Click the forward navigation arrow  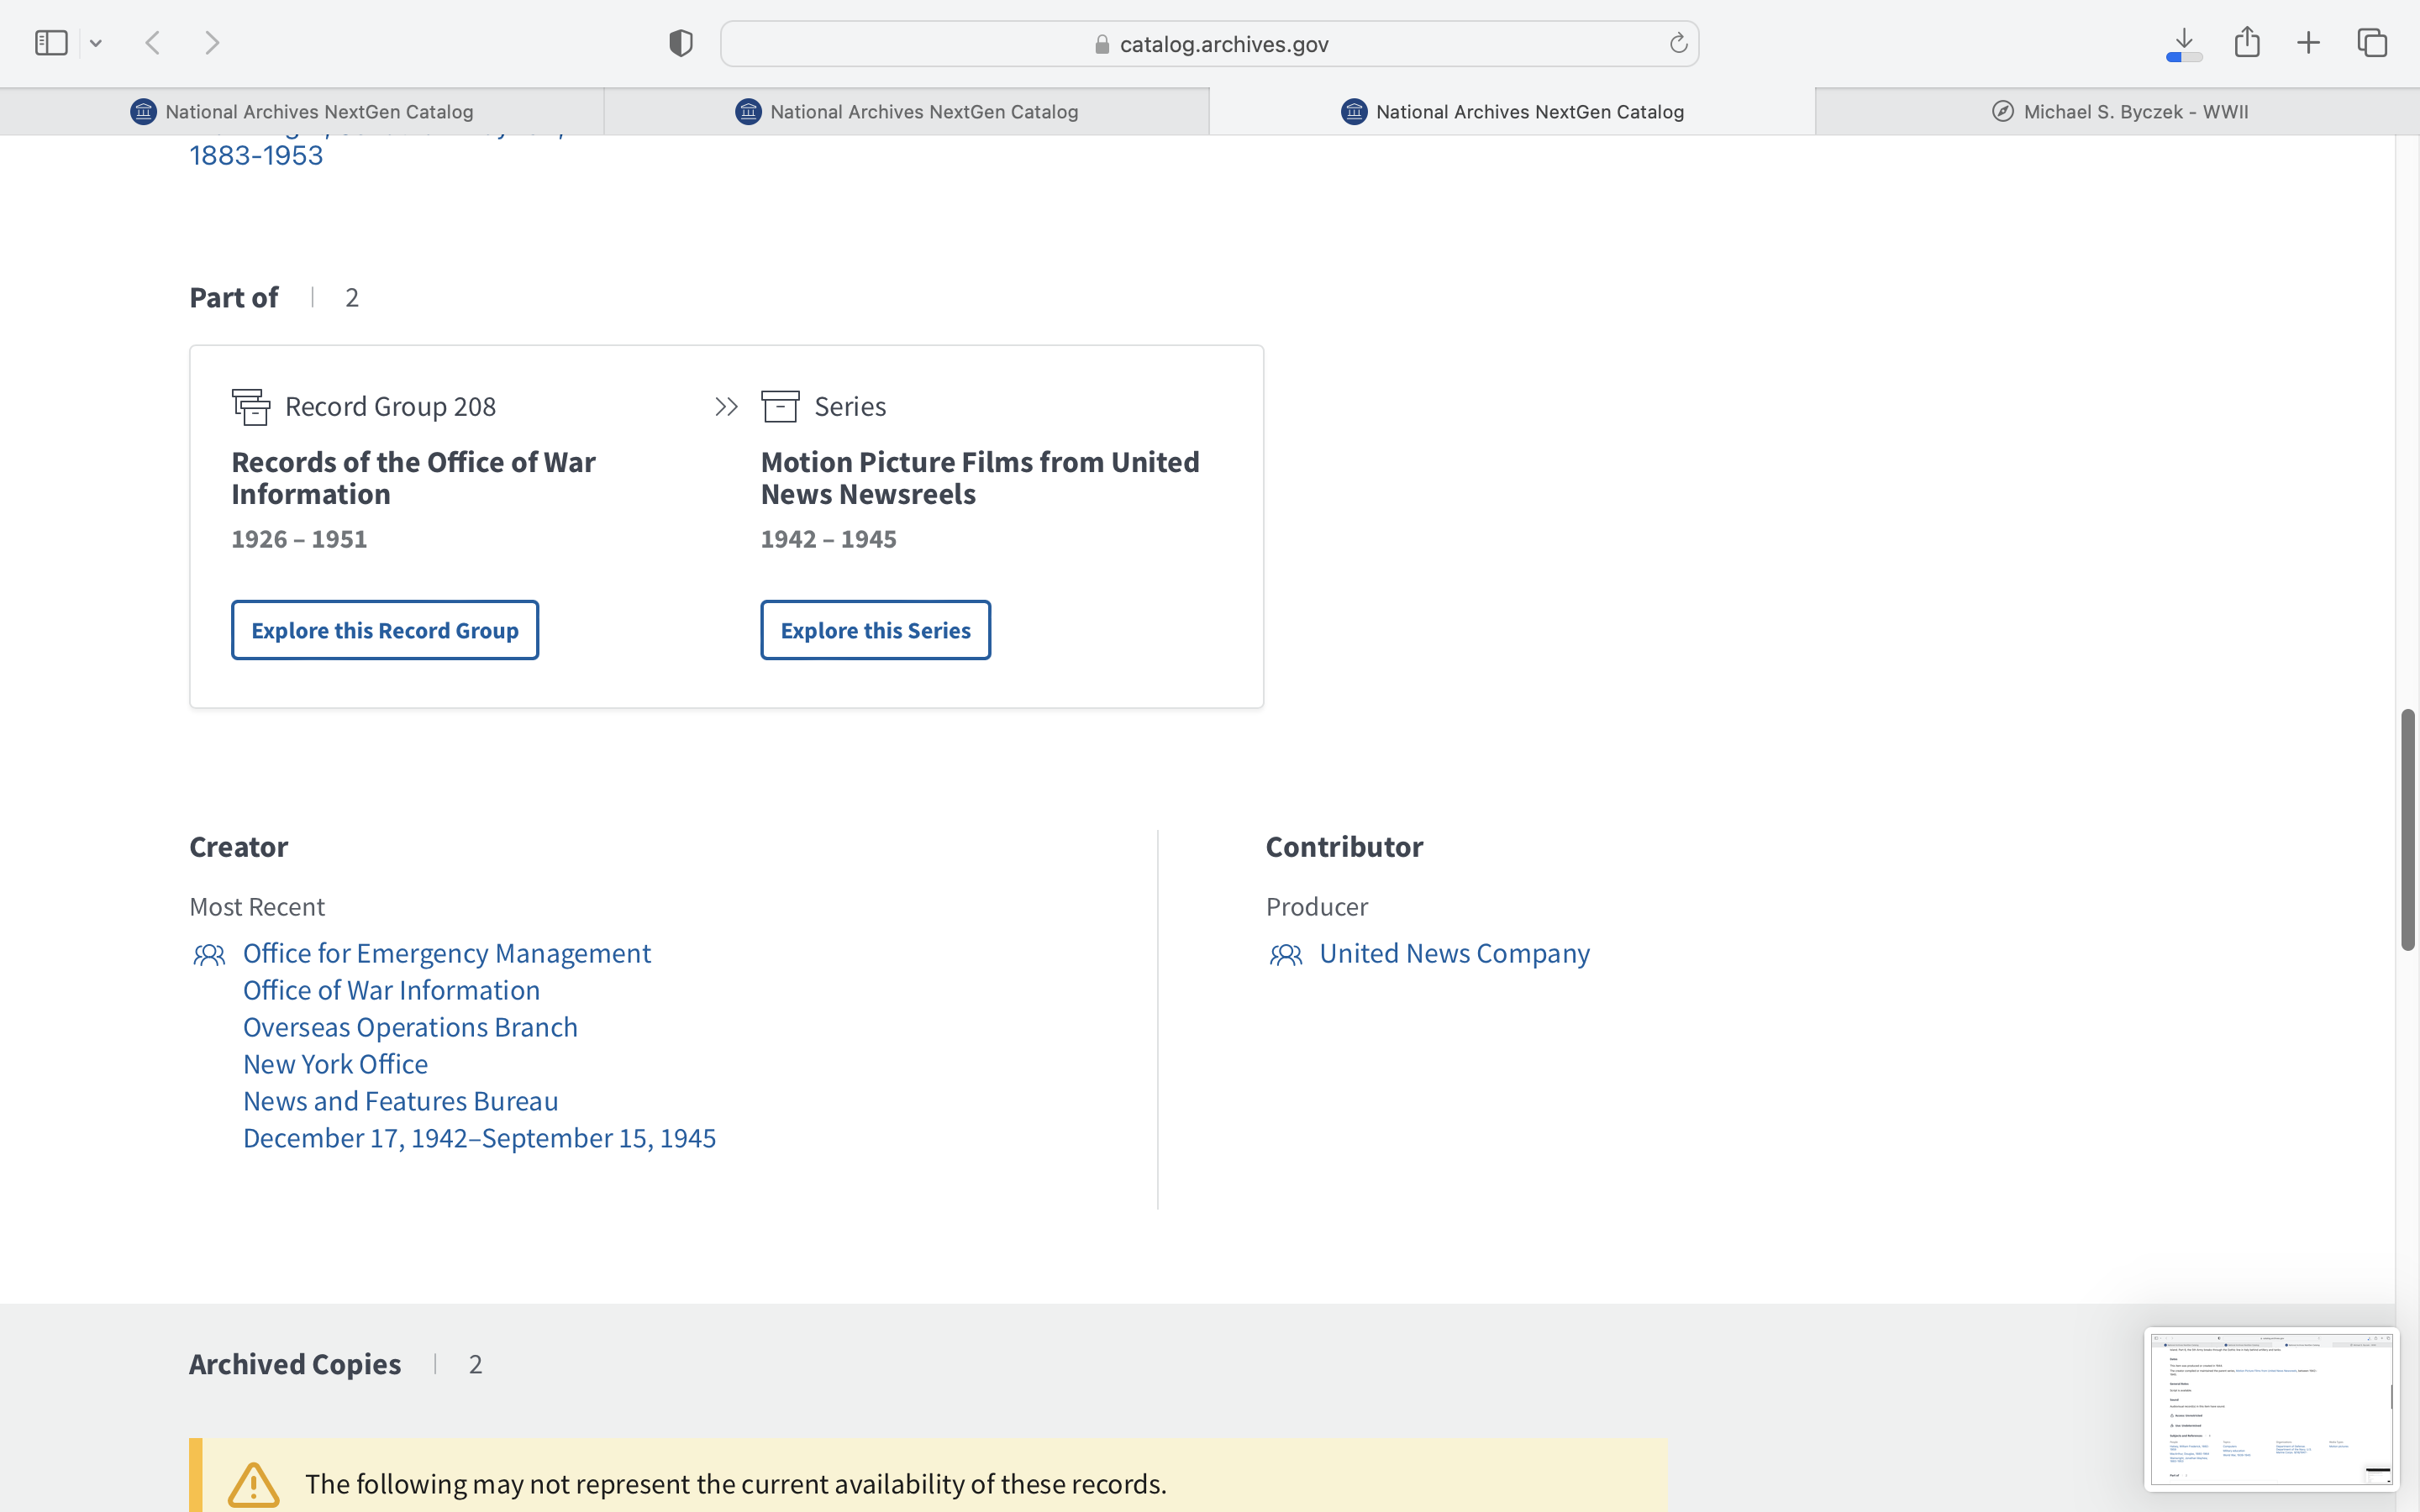212,43
